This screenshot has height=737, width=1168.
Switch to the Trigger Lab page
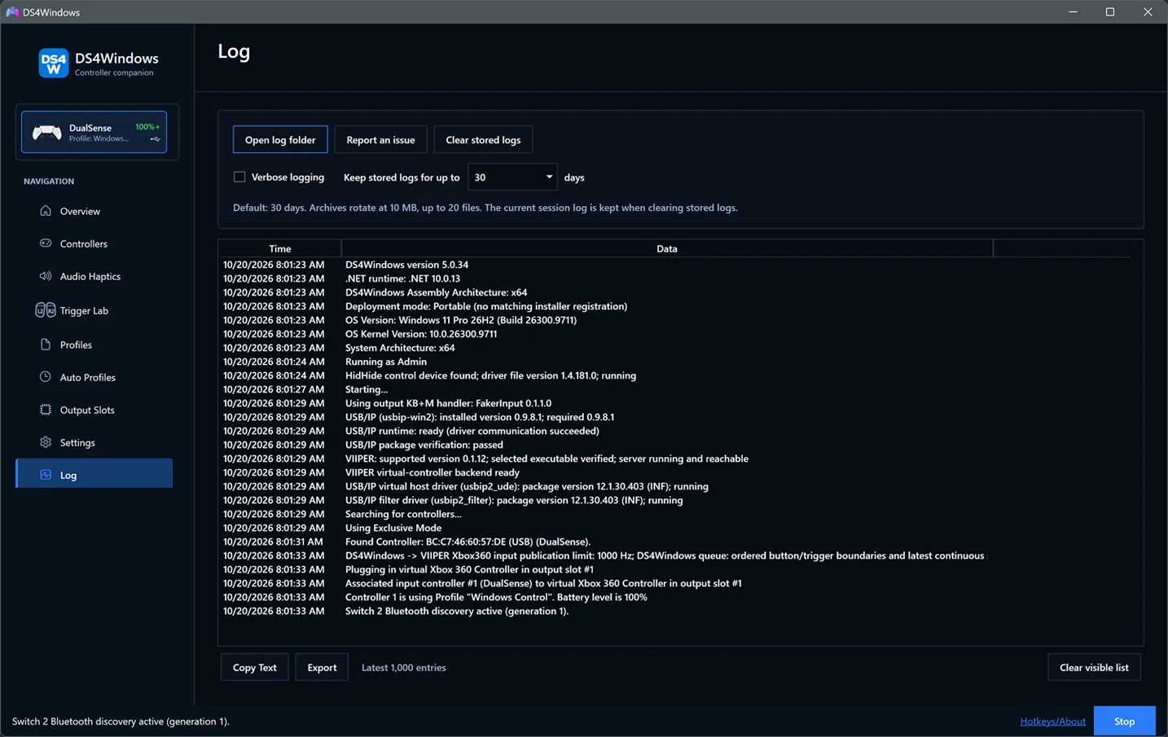point(94,310)
